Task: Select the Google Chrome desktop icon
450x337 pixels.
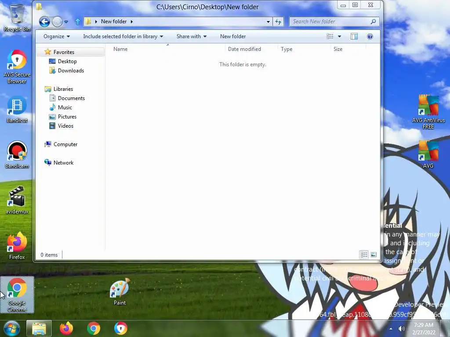Action: (x=17, y=295)
